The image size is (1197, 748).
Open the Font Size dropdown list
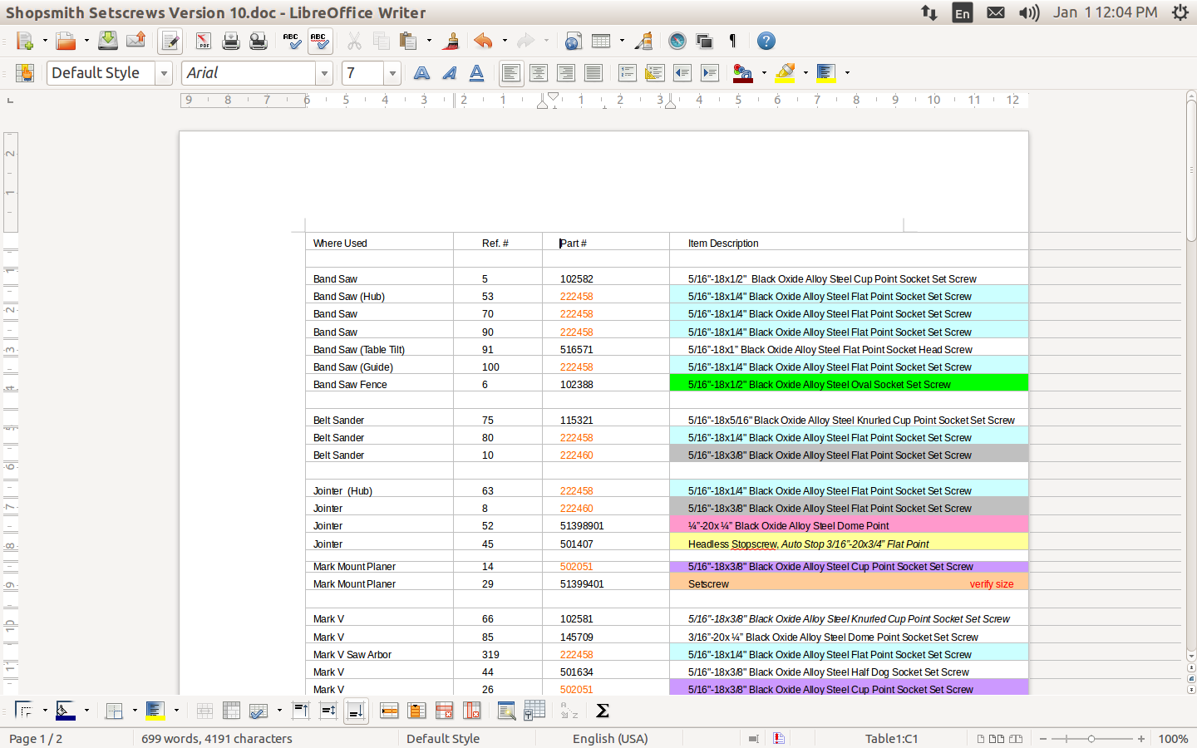click(x=392, y=73)
